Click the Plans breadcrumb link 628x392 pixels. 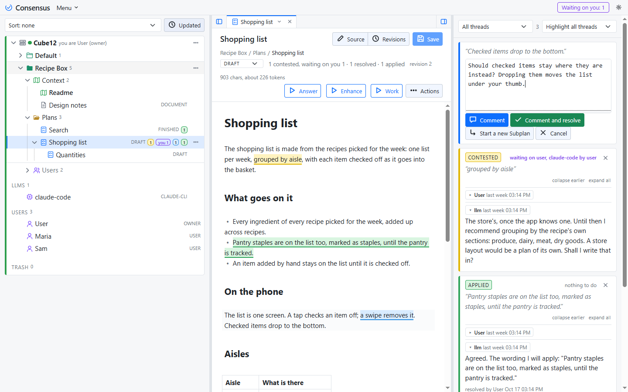tap(259, 53)
